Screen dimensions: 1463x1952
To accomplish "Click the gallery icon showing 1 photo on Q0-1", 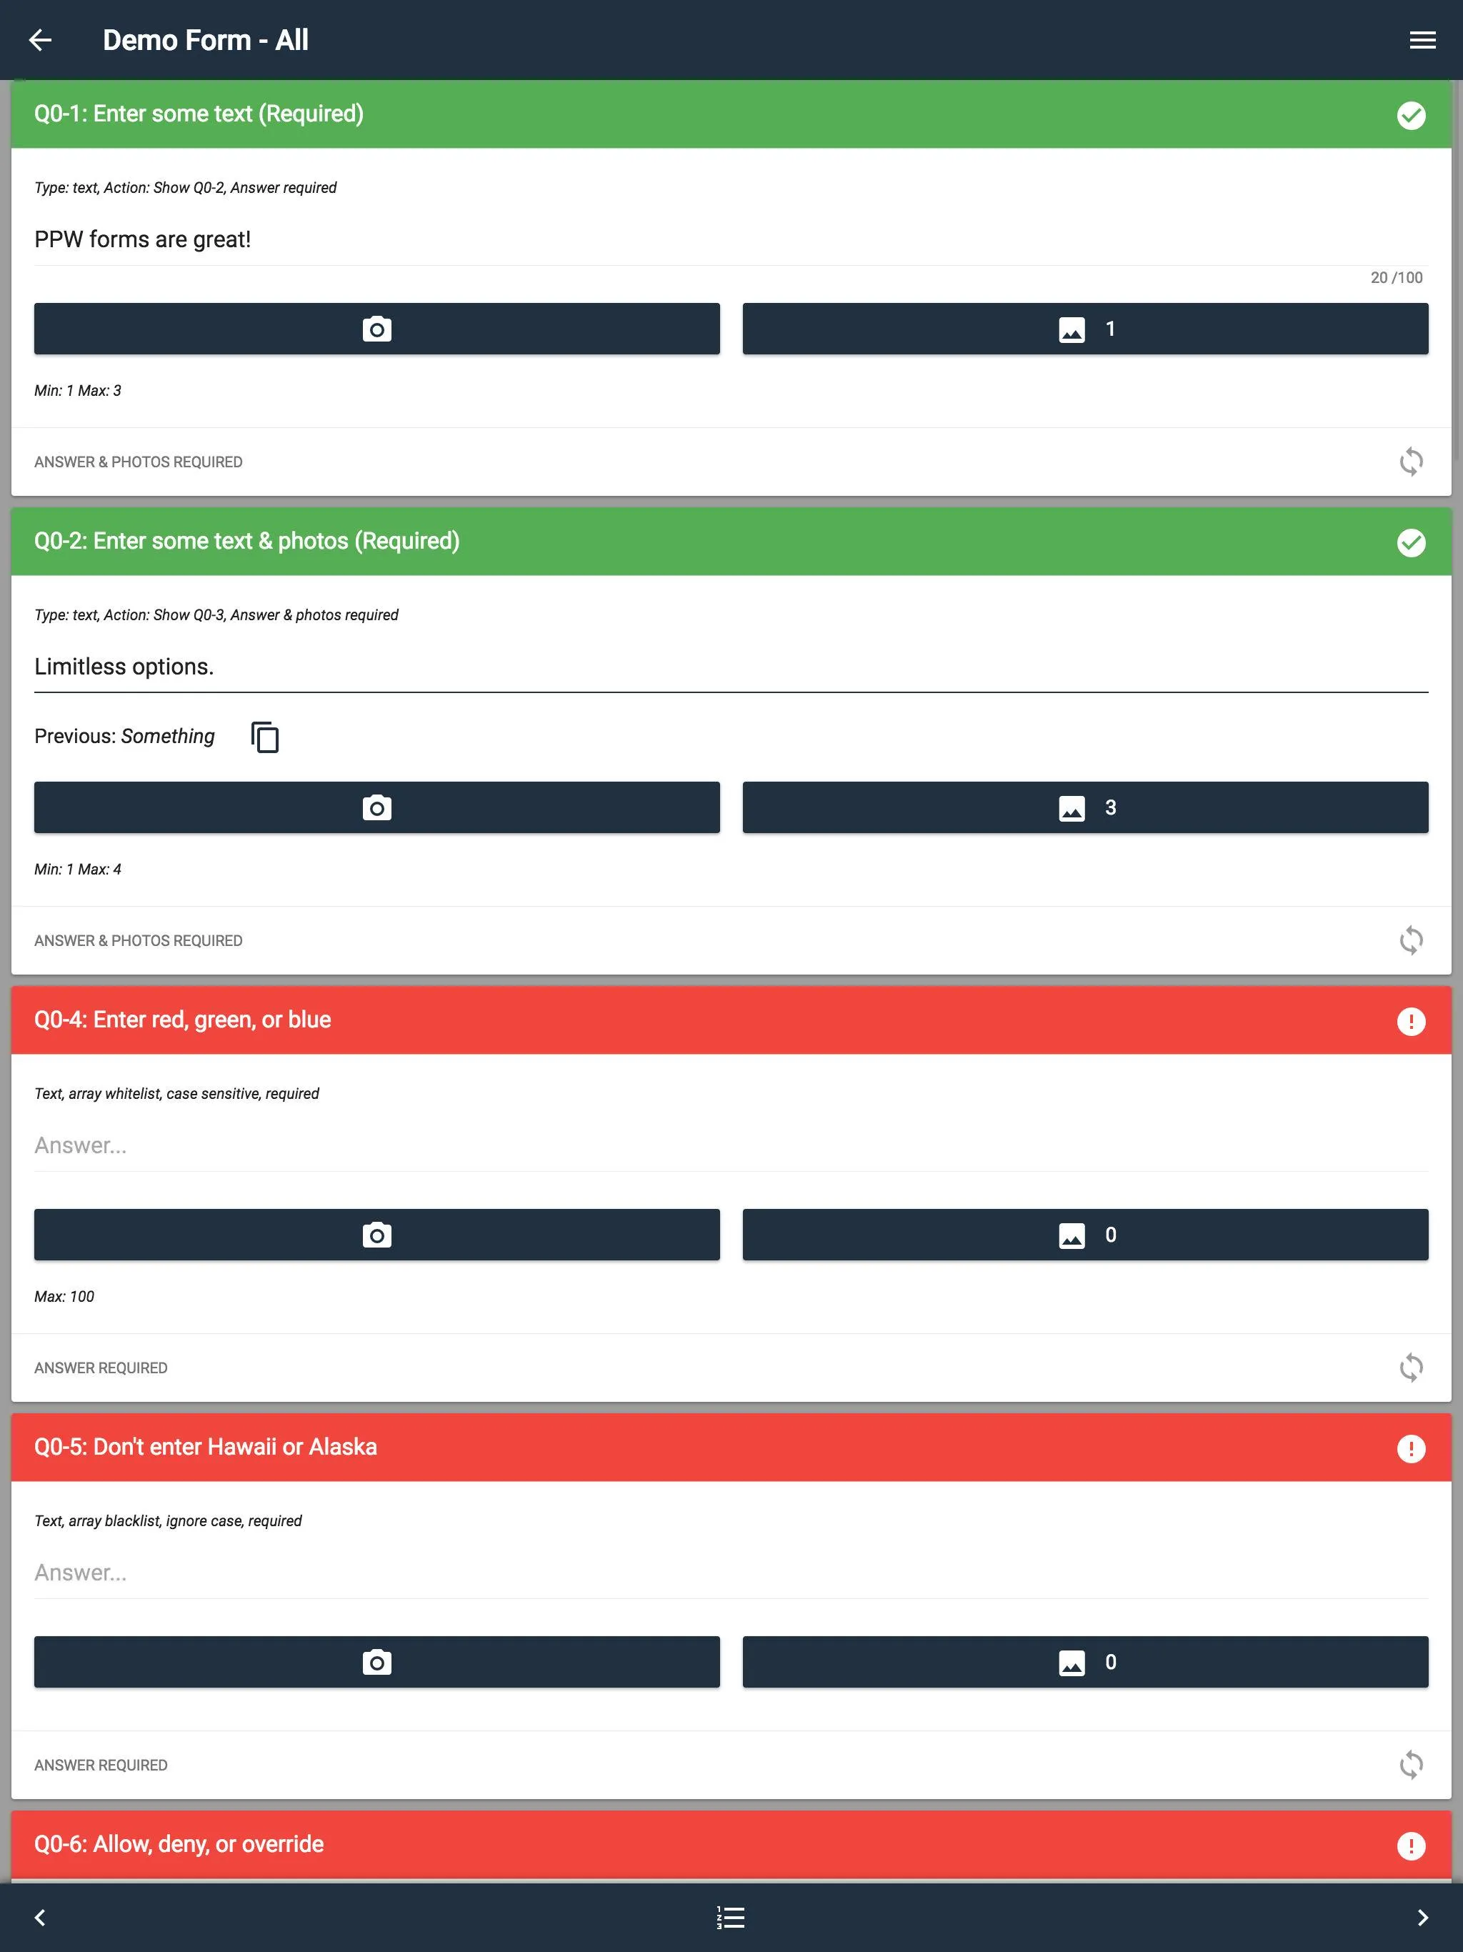I will click(x=1085, y=327).
